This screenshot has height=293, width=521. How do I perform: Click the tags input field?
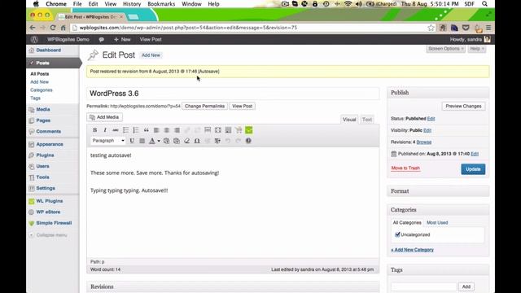424,286
